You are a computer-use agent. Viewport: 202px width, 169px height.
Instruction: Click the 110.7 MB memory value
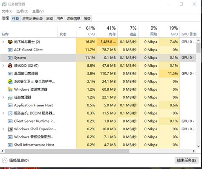(x=108, y=74)
